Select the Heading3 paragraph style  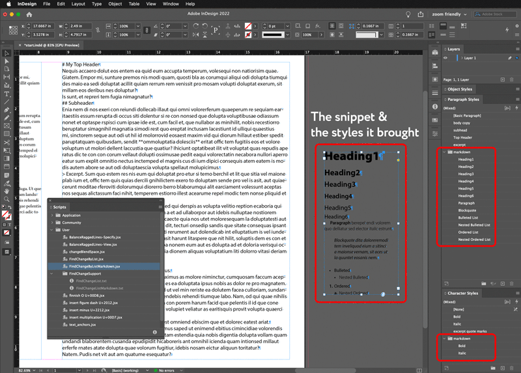coord(466,174)
